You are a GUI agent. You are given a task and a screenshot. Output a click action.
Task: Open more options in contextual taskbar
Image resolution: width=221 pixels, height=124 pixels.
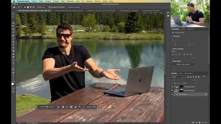click(x=84, y=107)
